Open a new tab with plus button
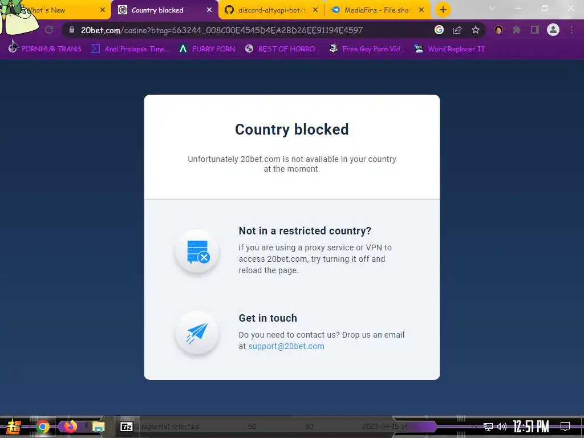The width and height of the screenshot is (584, 438). tap(443, 10)
